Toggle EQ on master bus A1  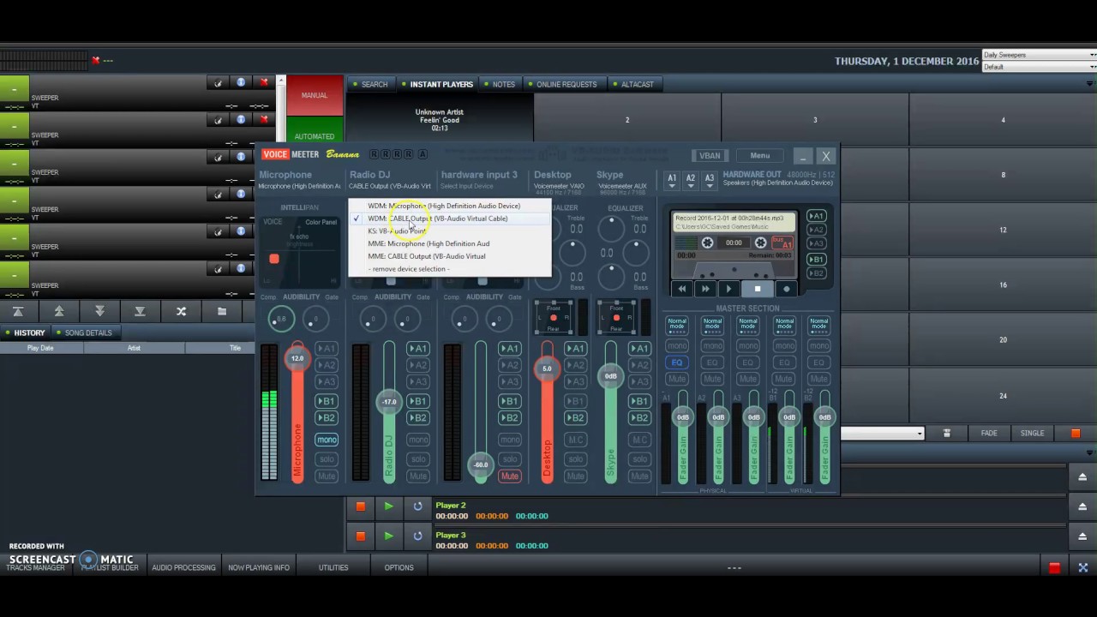[677, 362]
